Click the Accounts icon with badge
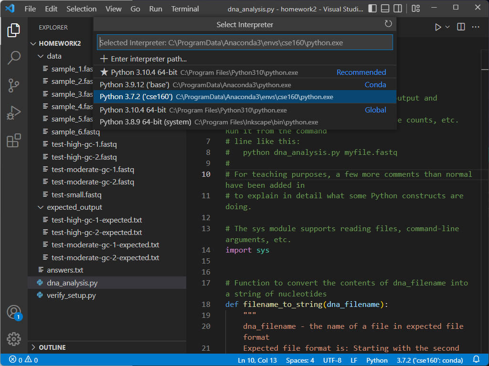 [14, 313]
